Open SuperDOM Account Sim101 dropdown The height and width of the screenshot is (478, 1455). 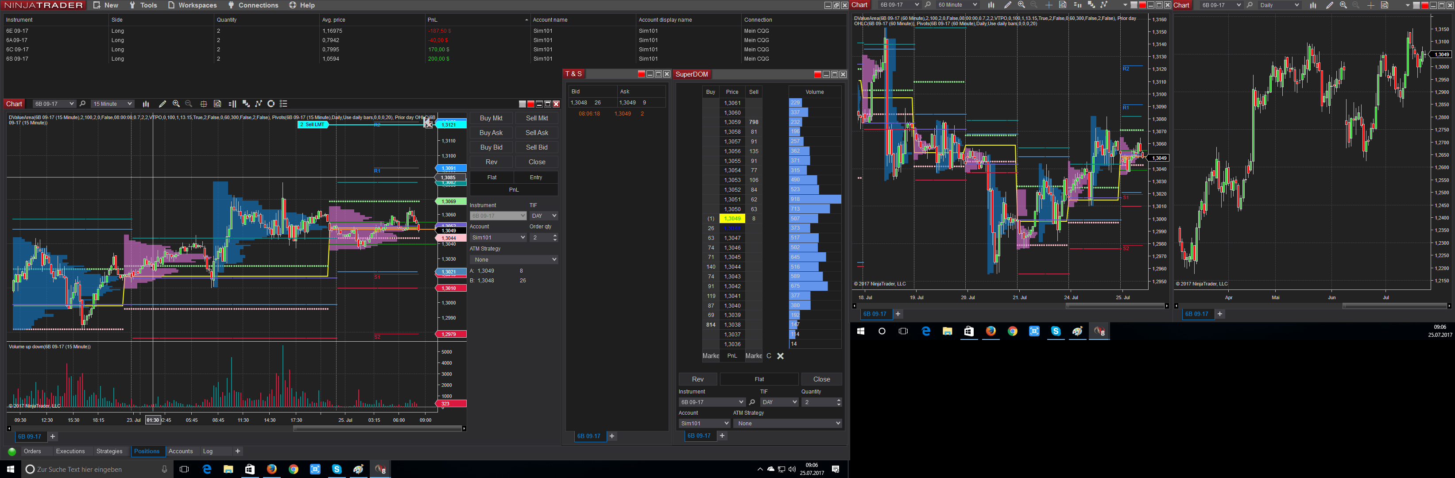[x=704, y=423]
